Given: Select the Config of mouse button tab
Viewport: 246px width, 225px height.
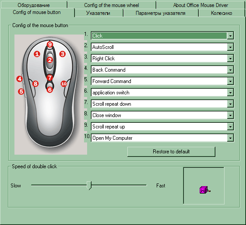Looking at the screenshot, I should tap(37, 12).
